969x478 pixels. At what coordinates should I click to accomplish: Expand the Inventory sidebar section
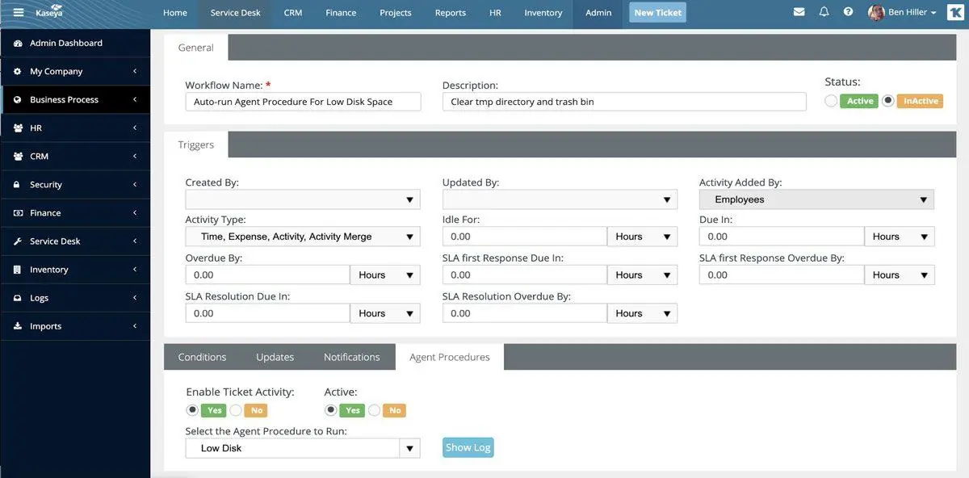coord(75,270)
